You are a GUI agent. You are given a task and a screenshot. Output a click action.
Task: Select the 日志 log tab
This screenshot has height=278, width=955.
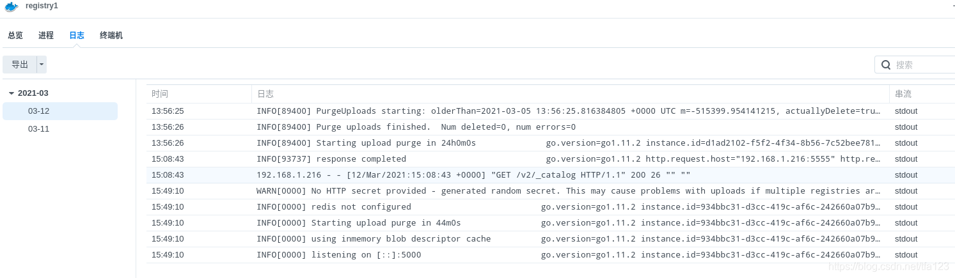pyautogui.click(x=77, y=36)
